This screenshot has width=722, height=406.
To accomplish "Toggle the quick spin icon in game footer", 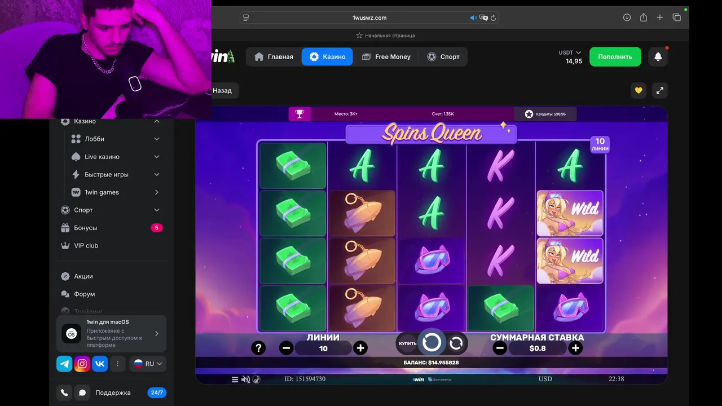I will click(x=256, y=379).
